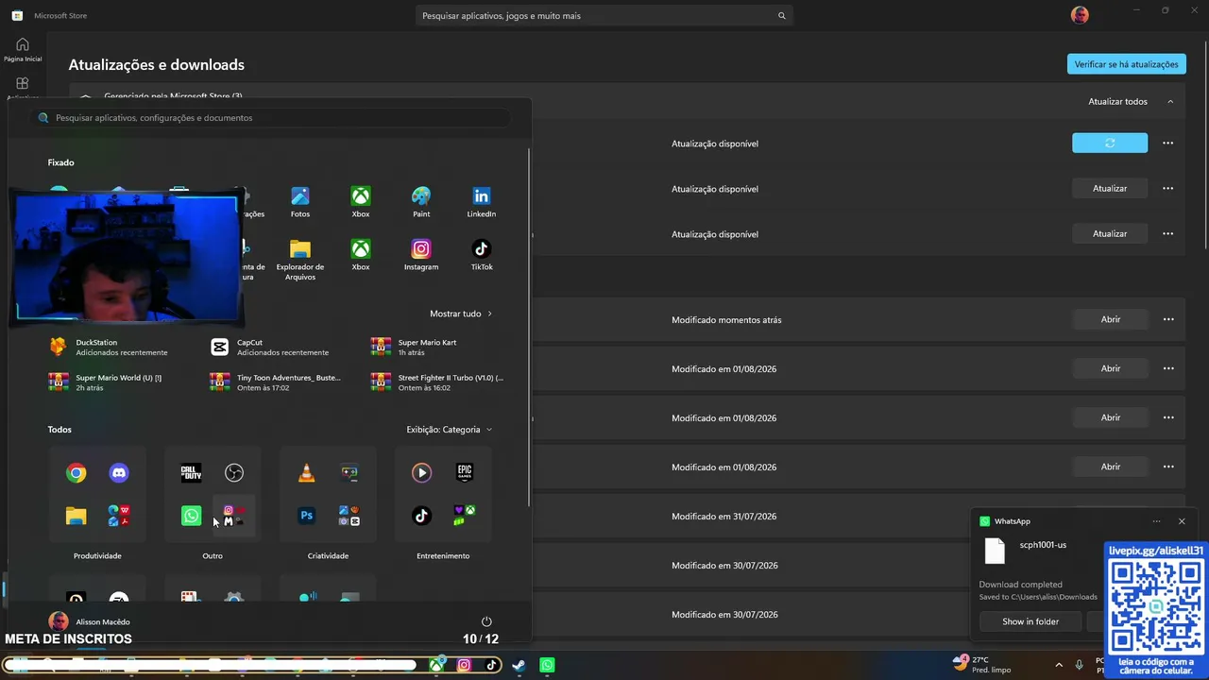1209x680 pixels.
Task: Open Photoshop in the Criatividade group
Action: 307,516
